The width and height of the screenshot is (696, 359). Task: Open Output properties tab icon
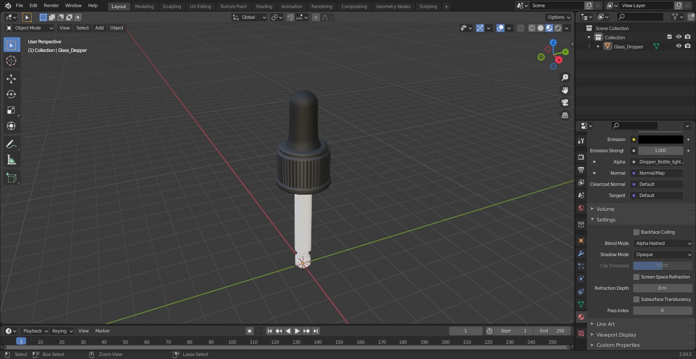[x=581, y=170]
